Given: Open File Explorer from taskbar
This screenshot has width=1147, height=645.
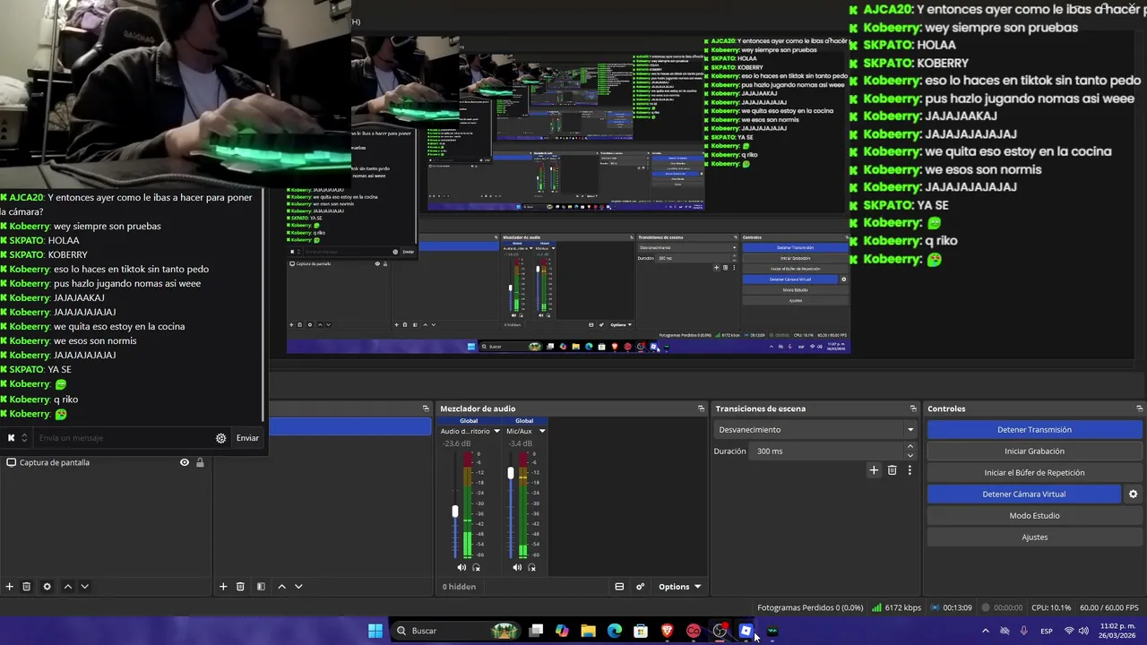Looking at the screenshot, I should [x=589, y=631].
